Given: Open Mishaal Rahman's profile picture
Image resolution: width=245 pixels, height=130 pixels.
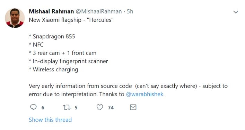Looking at the screenshot, I should 15,18.
